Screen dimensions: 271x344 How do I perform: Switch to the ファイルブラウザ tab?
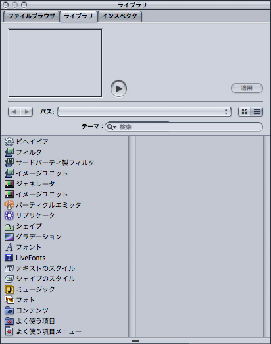pyautogui.click(x=32, y=16)
